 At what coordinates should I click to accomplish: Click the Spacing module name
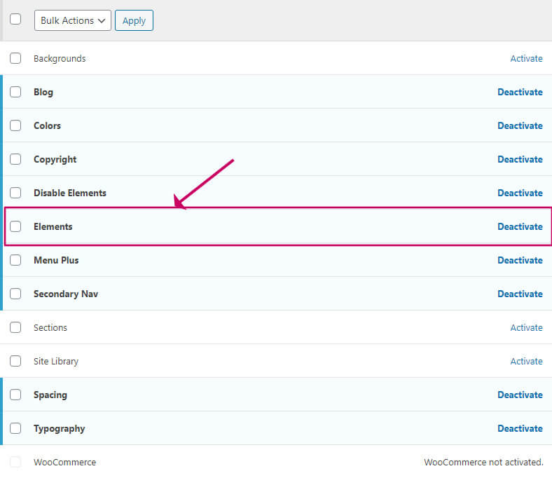click(50, 395)
